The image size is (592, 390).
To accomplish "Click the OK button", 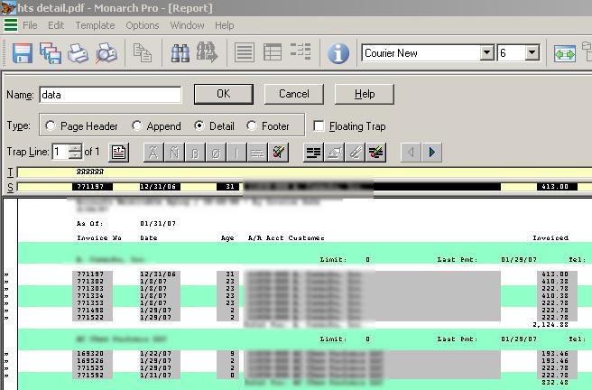I will click(223, 94).
